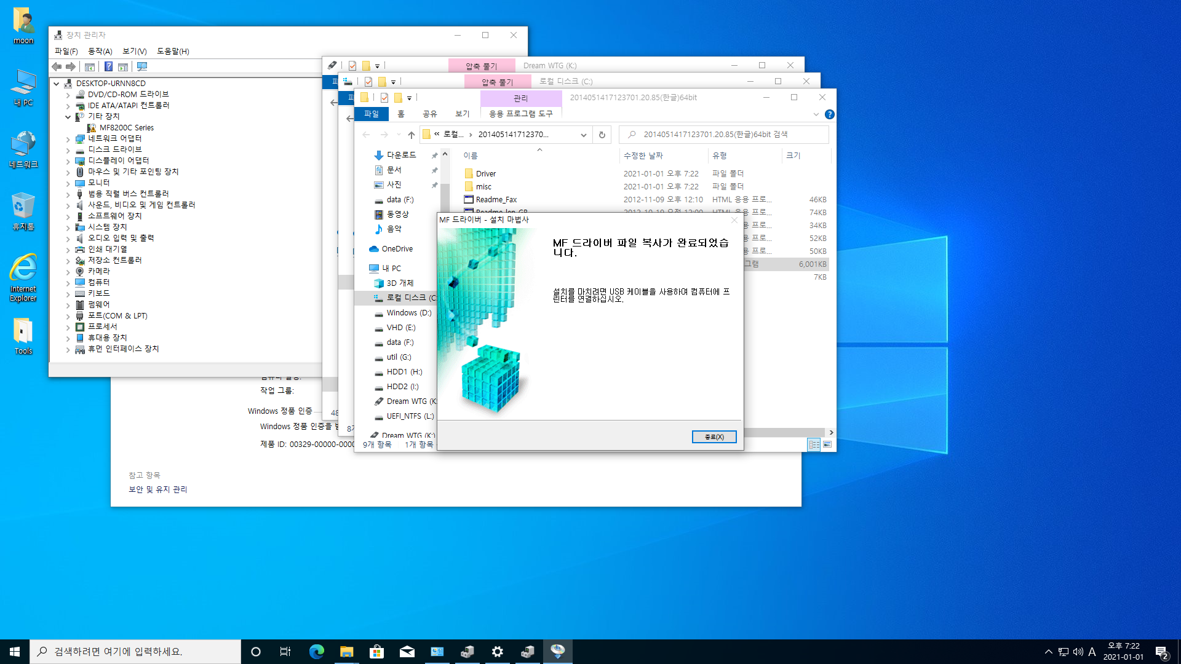Viewport: 1181px width, 664px height.
Task: Click 종료(X) button in MF driver wizard
Action: pos(714,437)
